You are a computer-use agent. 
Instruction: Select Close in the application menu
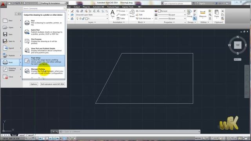coord(11,77)
